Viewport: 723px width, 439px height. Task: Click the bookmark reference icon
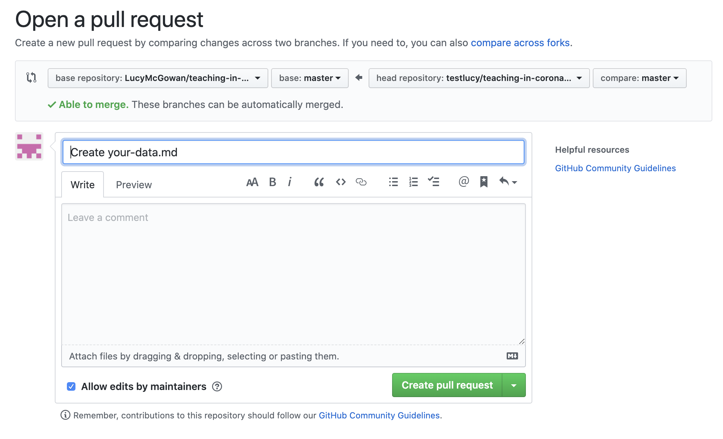click(x=484, y=182)
